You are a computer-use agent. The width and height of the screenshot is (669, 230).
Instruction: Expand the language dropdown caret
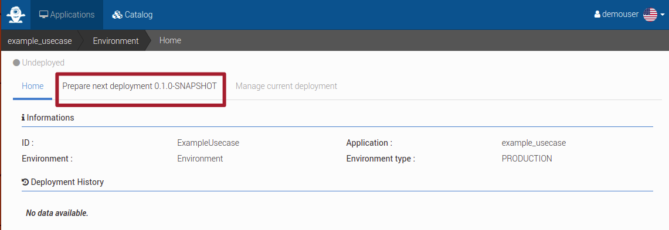(662, 15)
